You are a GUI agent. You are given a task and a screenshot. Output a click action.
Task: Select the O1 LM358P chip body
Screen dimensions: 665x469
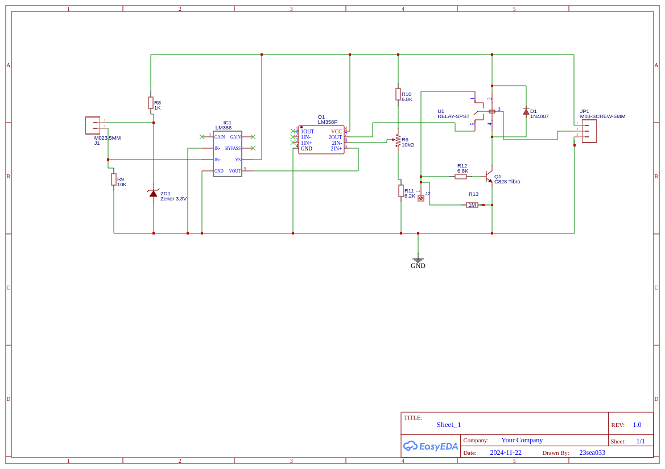pos(321,140)
